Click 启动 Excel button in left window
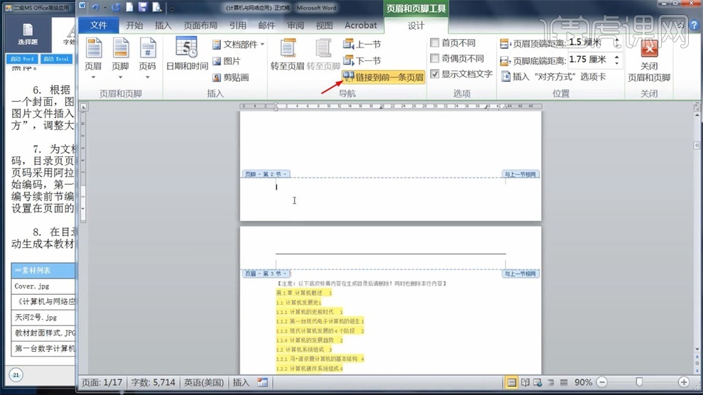Viewport: 703px width, 395px height. point(56,59)
